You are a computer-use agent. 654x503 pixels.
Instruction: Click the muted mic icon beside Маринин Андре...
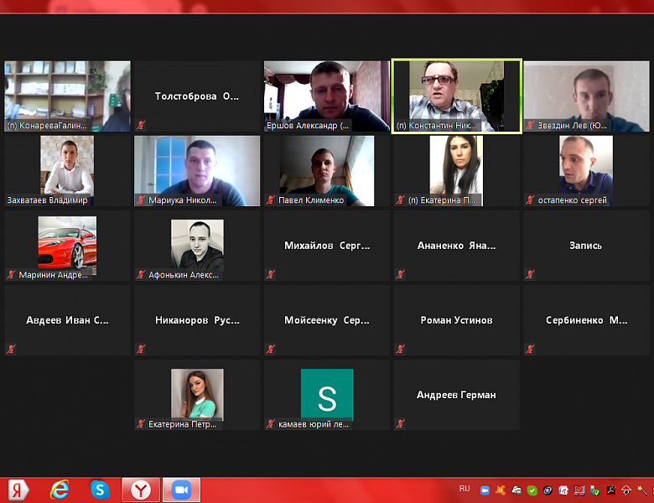pyautogui.click(x=11, y=274)
